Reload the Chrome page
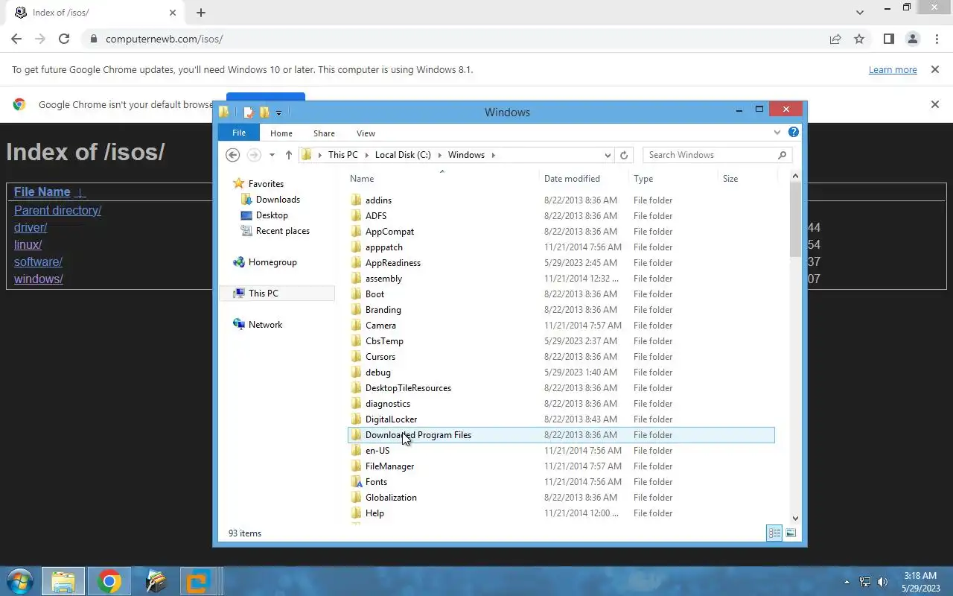This screenshot has height=596, width=953. (64, 39)
